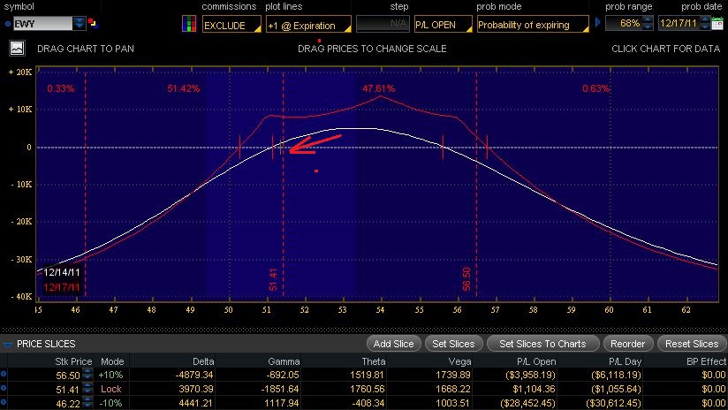Click the prob range 68% field
The image size is (728, 410).
coord(624,23)
